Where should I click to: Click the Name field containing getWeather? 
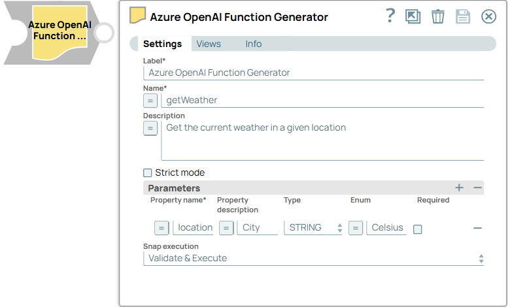tap(322, 101)
